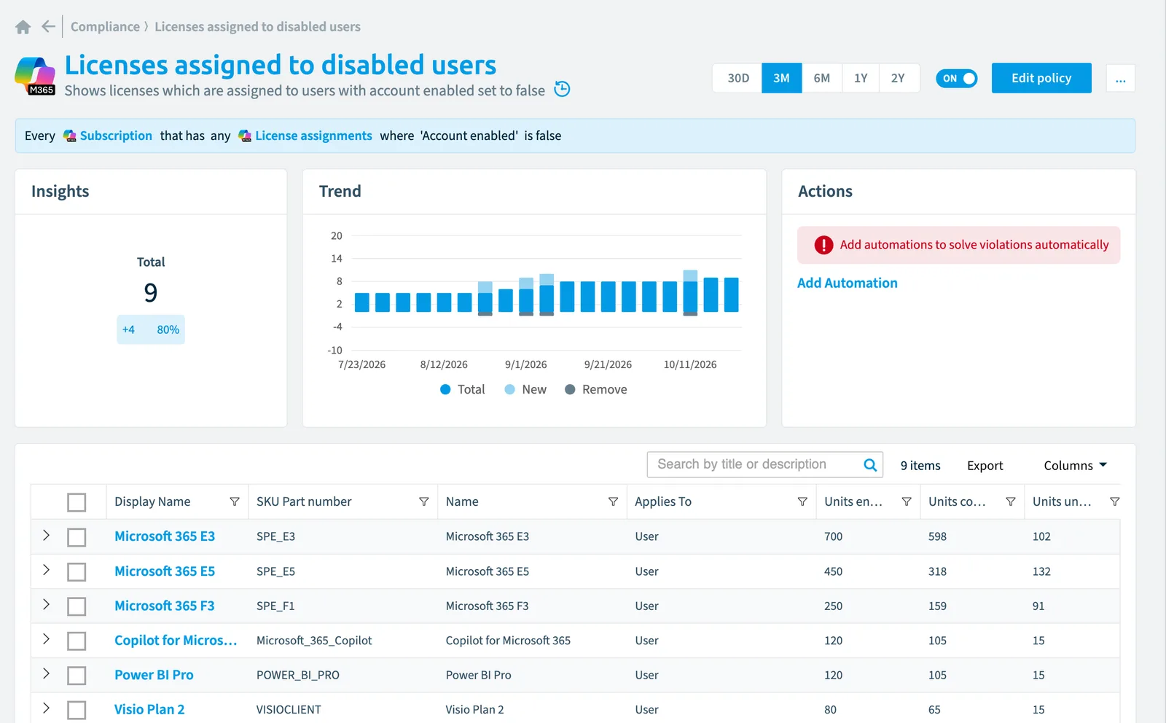The width and height of the screenshot is (1166, 723).
Task: Open the Units enabled column filter
Action: (907, 501)
